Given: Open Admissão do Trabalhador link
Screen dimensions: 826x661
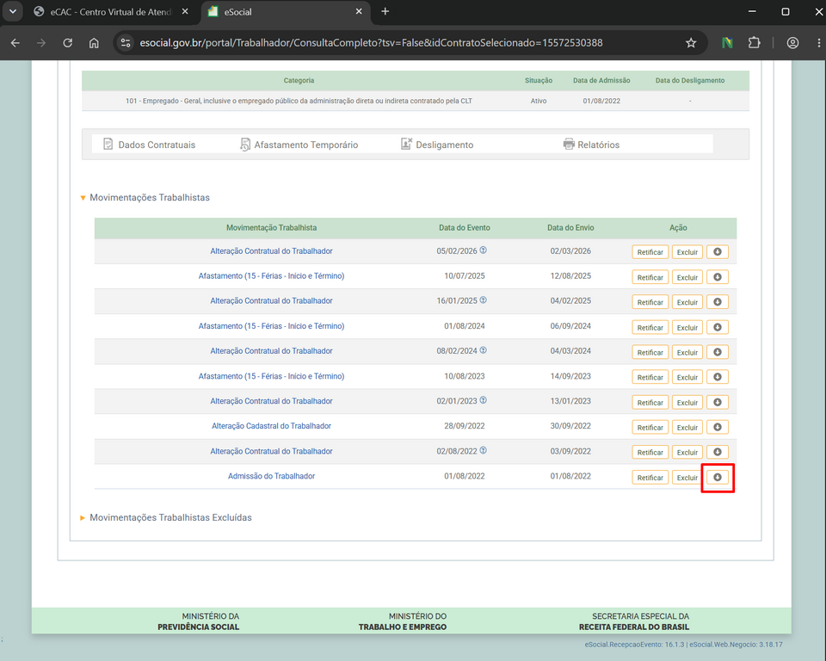Looking at the screenshot, I should 271,476.
